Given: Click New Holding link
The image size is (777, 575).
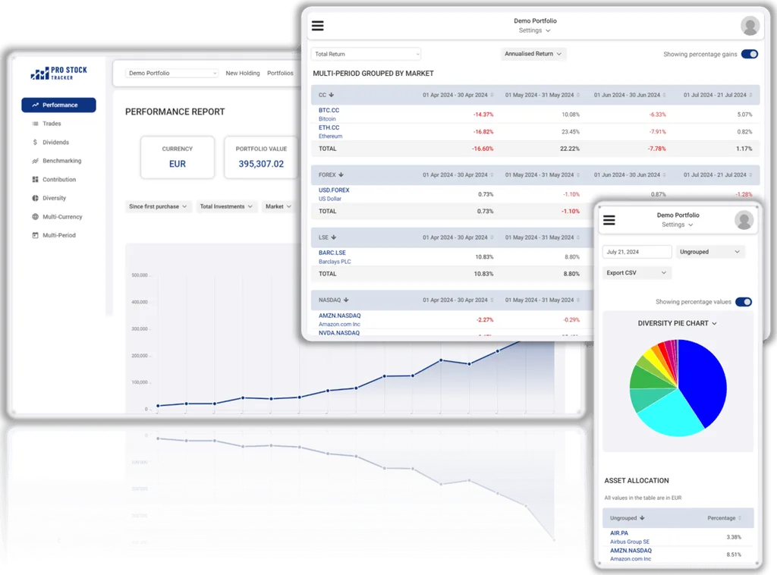Looking at the screenshot, I should [x=242, y=74].
